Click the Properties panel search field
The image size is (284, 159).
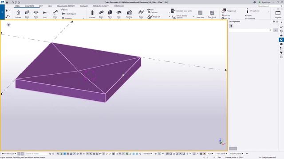250,30
